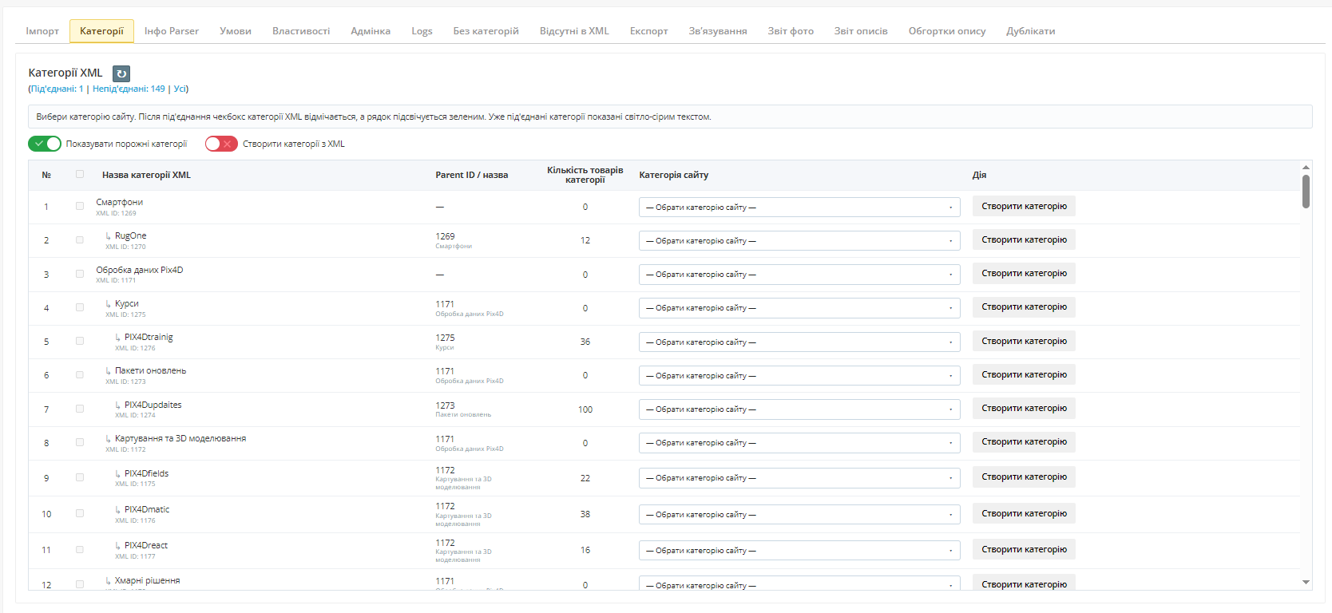Filter by Під'єднані: 1 link
This screenshot has height=613, width=1332.
[57, 89]
